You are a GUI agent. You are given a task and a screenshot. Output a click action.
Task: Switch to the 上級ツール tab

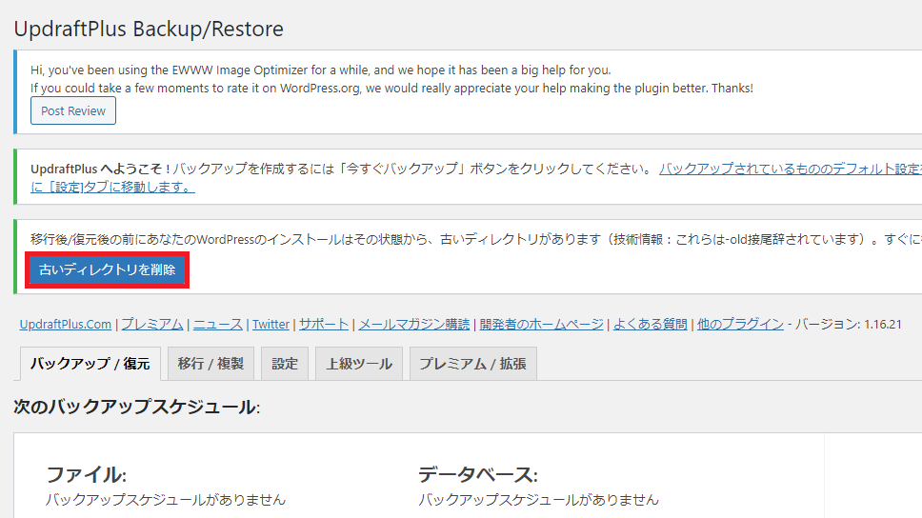point(359,364)
